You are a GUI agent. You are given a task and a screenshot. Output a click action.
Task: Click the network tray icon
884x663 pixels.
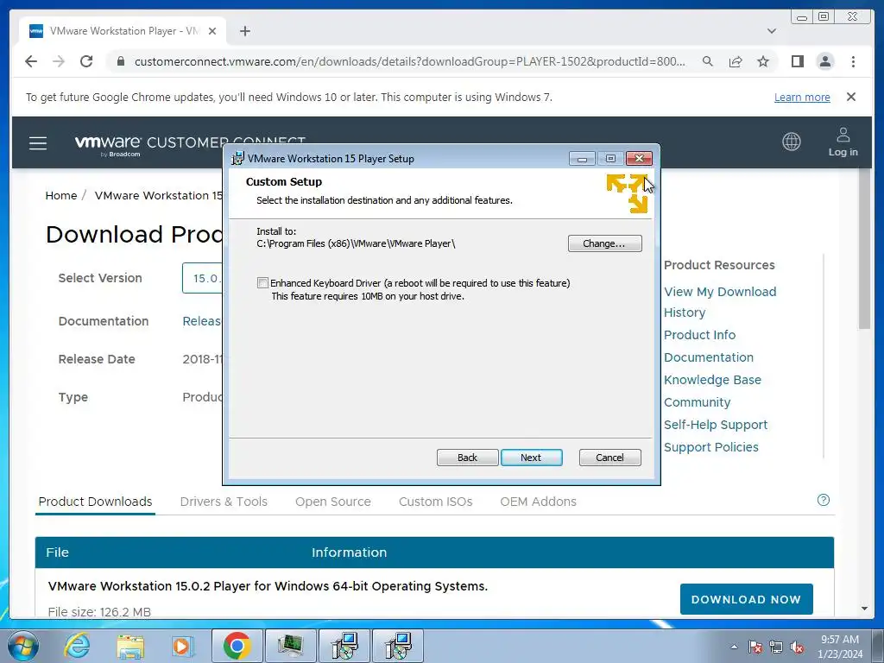coord(776,647)
